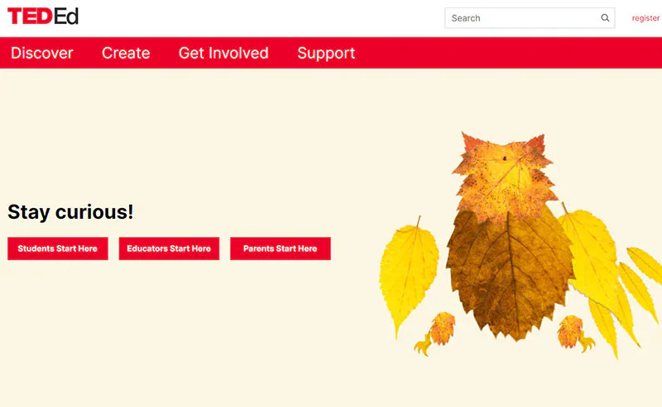Click the TED-Ed logo

coord(43,17)
